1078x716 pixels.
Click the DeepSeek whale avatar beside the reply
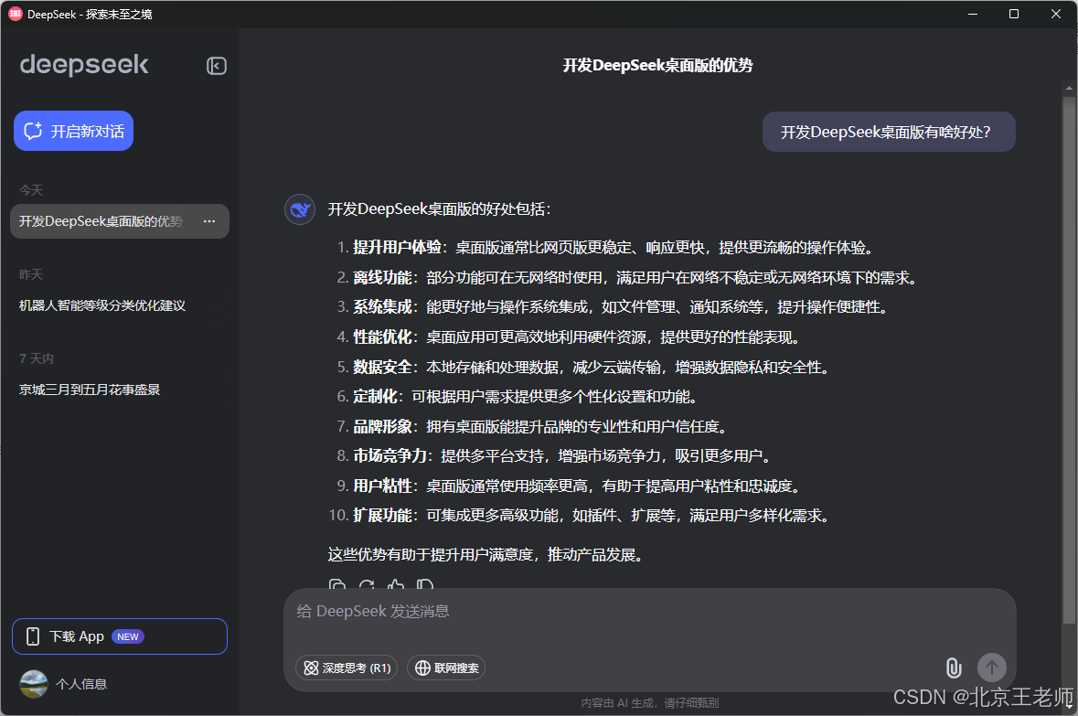pyautogui.click(x=300, y=209)
